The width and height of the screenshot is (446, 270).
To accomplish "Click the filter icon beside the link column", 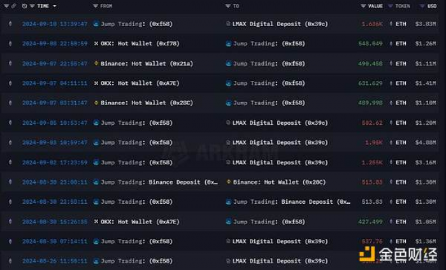I will (x=6, y=6).
